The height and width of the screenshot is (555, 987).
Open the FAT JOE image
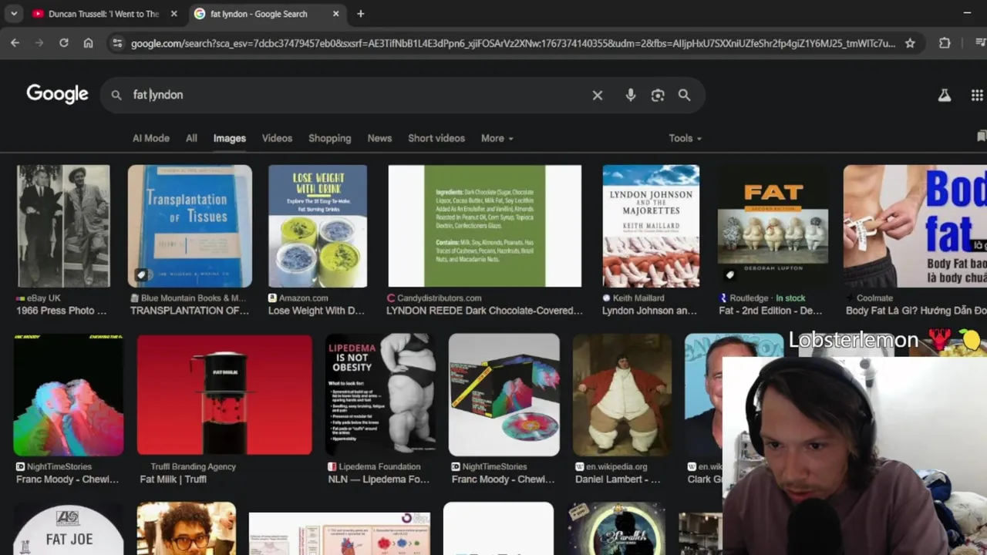tap(68, 529)
